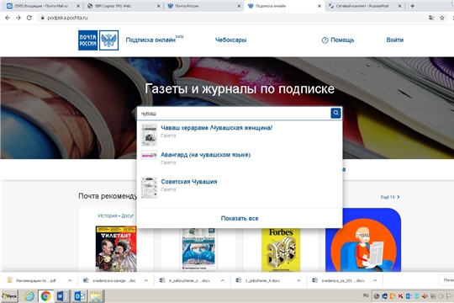Viewport: 454px width, 303px height.
Task: Click the Почта России logo
Action: pos(98,40)
